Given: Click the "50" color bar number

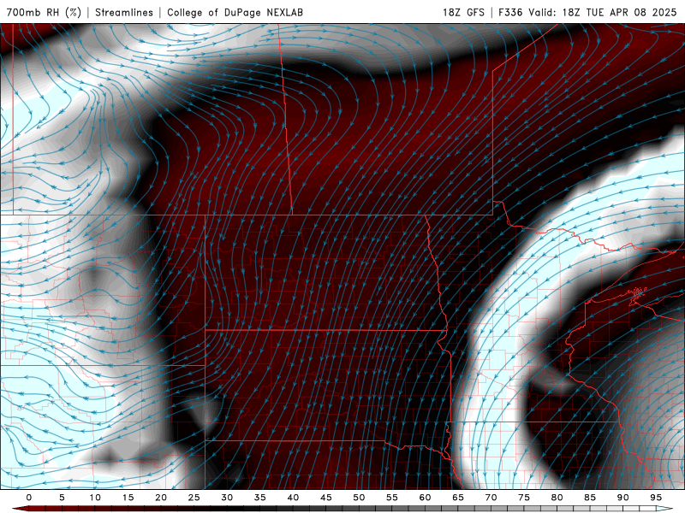Looking at the screenshot, I should coord(359,498).
